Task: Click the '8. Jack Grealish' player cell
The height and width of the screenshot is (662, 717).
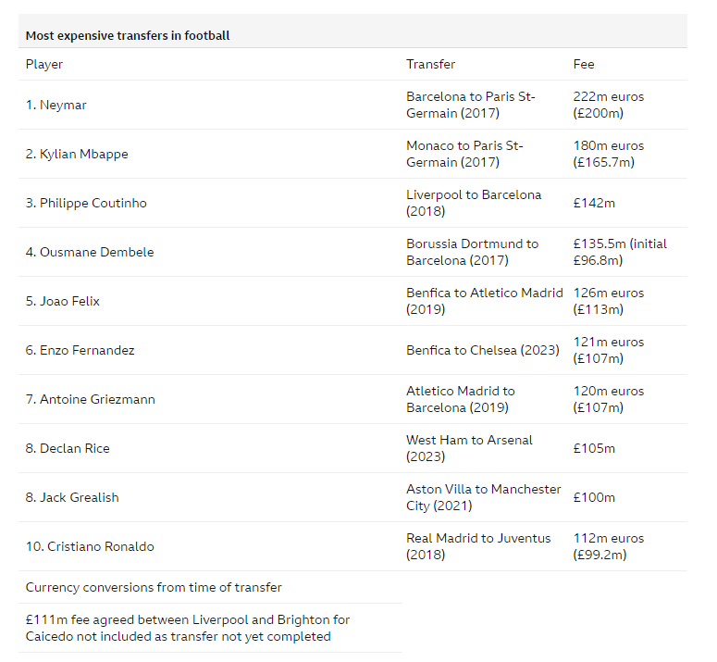Action: (72, 497)
